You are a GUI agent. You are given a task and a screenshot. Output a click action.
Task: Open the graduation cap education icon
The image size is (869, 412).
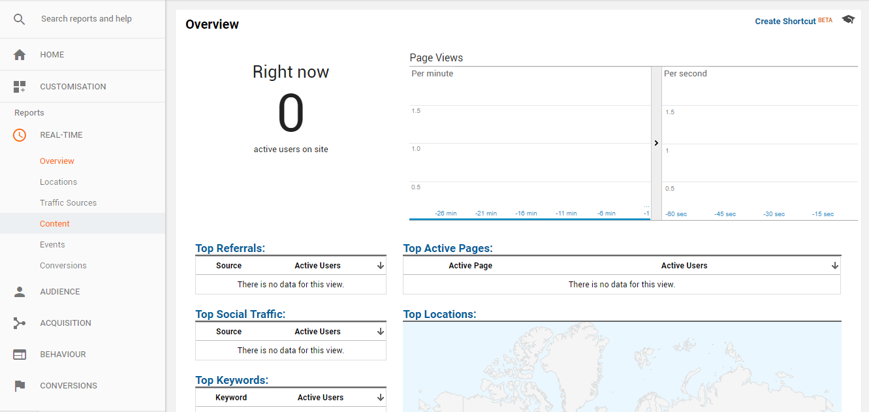pos(848,20)
